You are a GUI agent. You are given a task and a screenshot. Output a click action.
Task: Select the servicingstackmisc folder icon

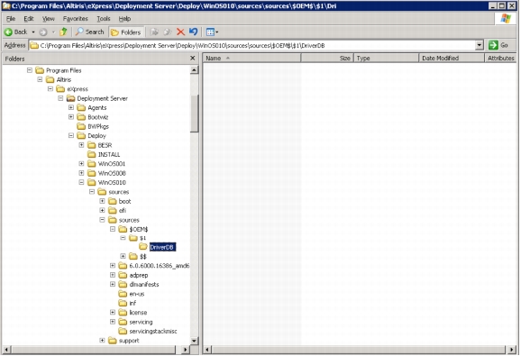click(123, 331)
